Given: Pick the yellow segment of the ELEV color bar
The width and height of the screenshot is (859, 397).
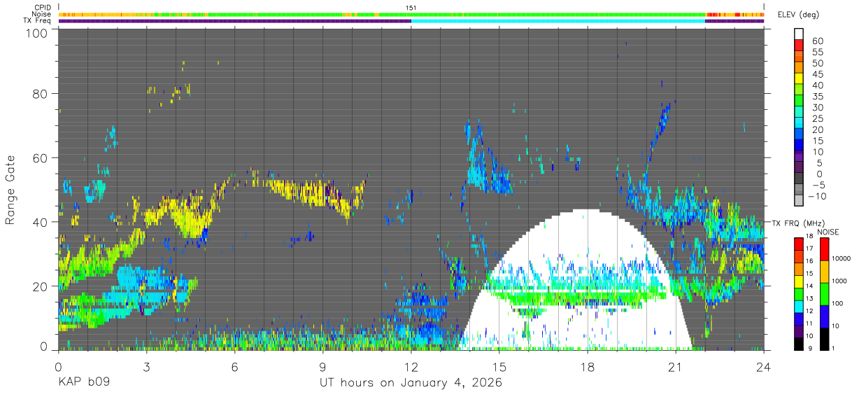Looking at the screenshot, I should (x=799, y=78).
